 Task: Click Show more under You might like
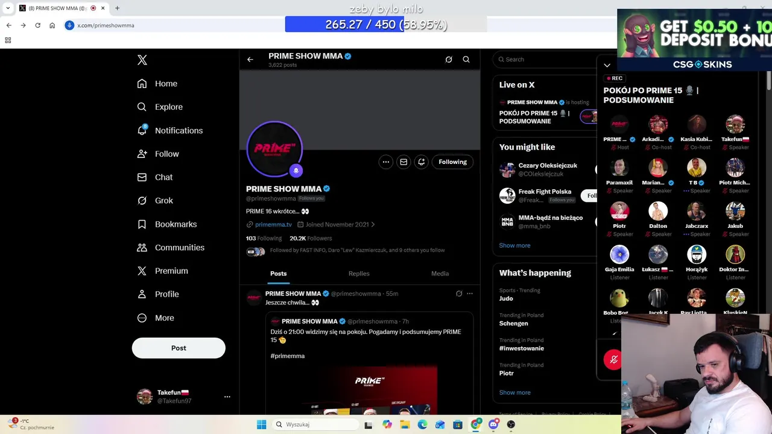click(514, 245)
